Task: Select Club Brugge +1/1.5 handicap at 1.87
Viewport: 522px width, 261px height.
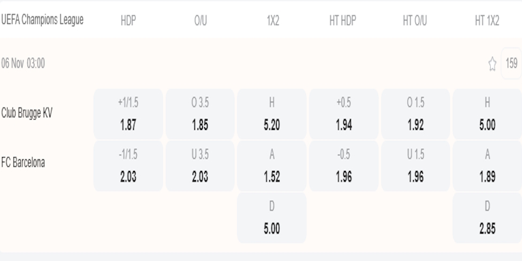Action: point(129,114)
